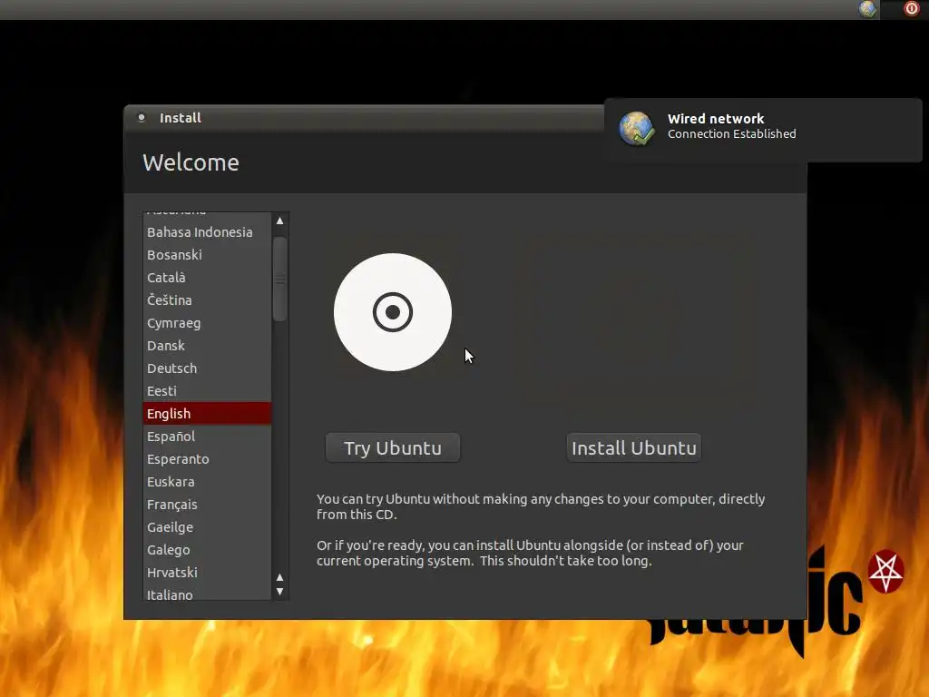The width and height of the screenshot is (929, 697).
Task: Click the scroll up arrow at list top
Action: tap(279, 221)
